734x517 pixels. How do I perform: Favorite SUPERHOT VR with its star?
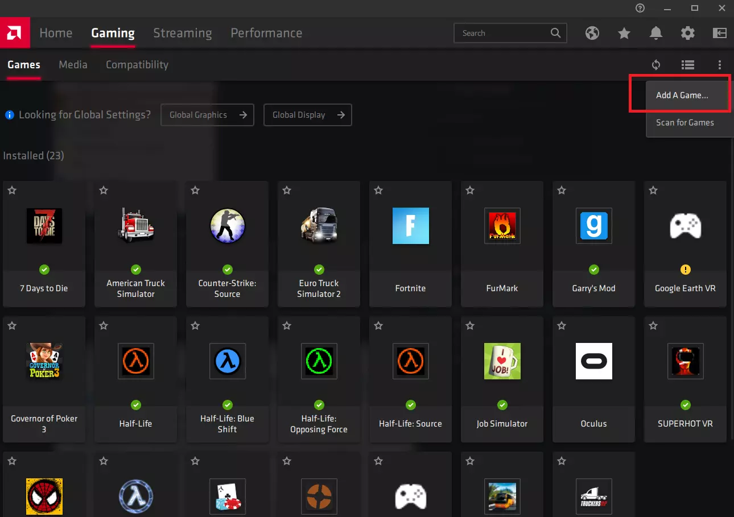(x=653, y=326)
